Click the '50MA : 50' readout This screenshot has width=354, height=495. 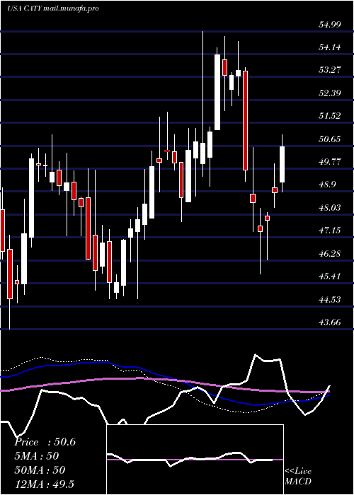(x=40, y=470)
